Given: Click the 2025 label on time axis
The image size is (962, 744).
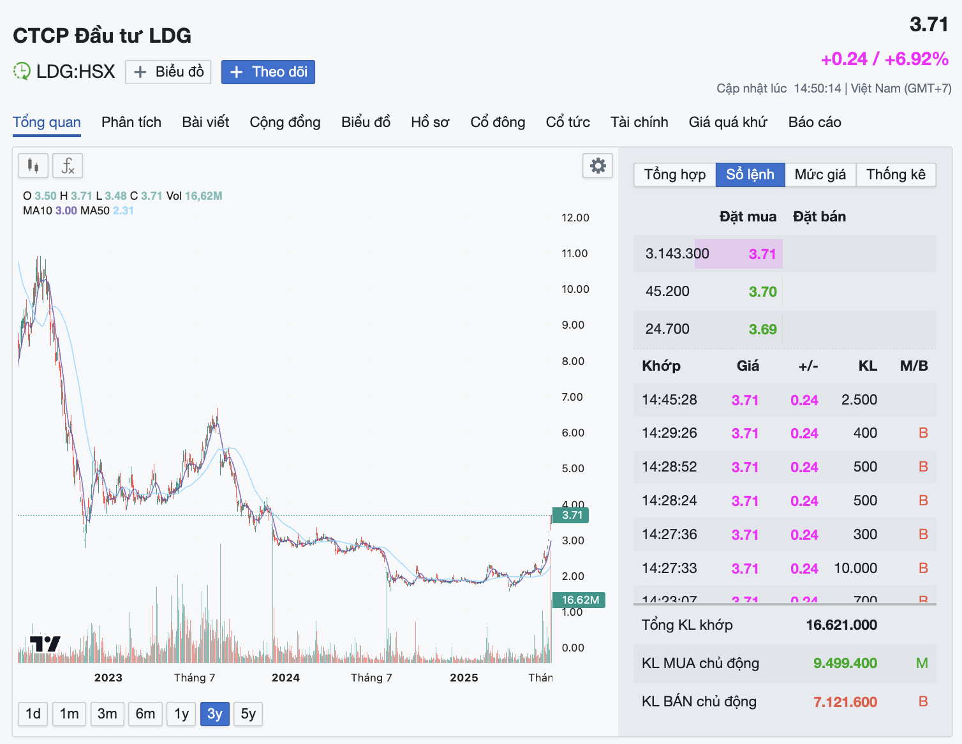Looking at the screenshot, I should [464, 678].
